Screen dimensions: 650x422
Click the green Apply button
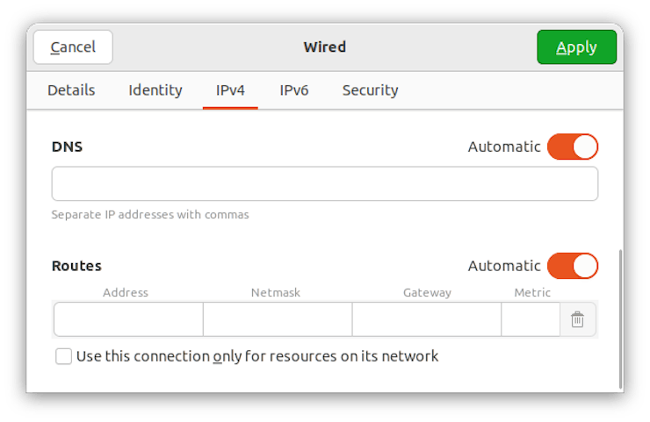[x=576, y=47]
